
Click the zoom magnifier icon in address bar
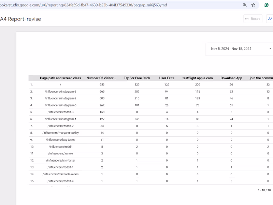(245, 5)
